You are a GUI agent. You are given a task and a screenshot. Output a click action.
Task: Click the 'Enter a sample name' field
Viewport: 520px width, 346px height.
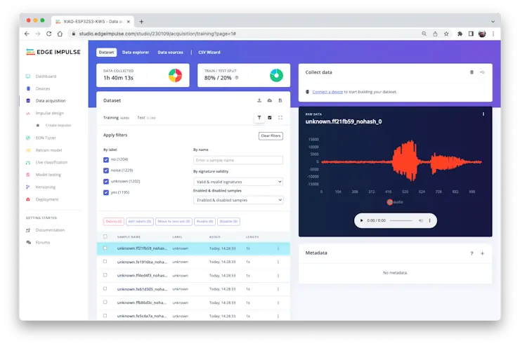238,160
